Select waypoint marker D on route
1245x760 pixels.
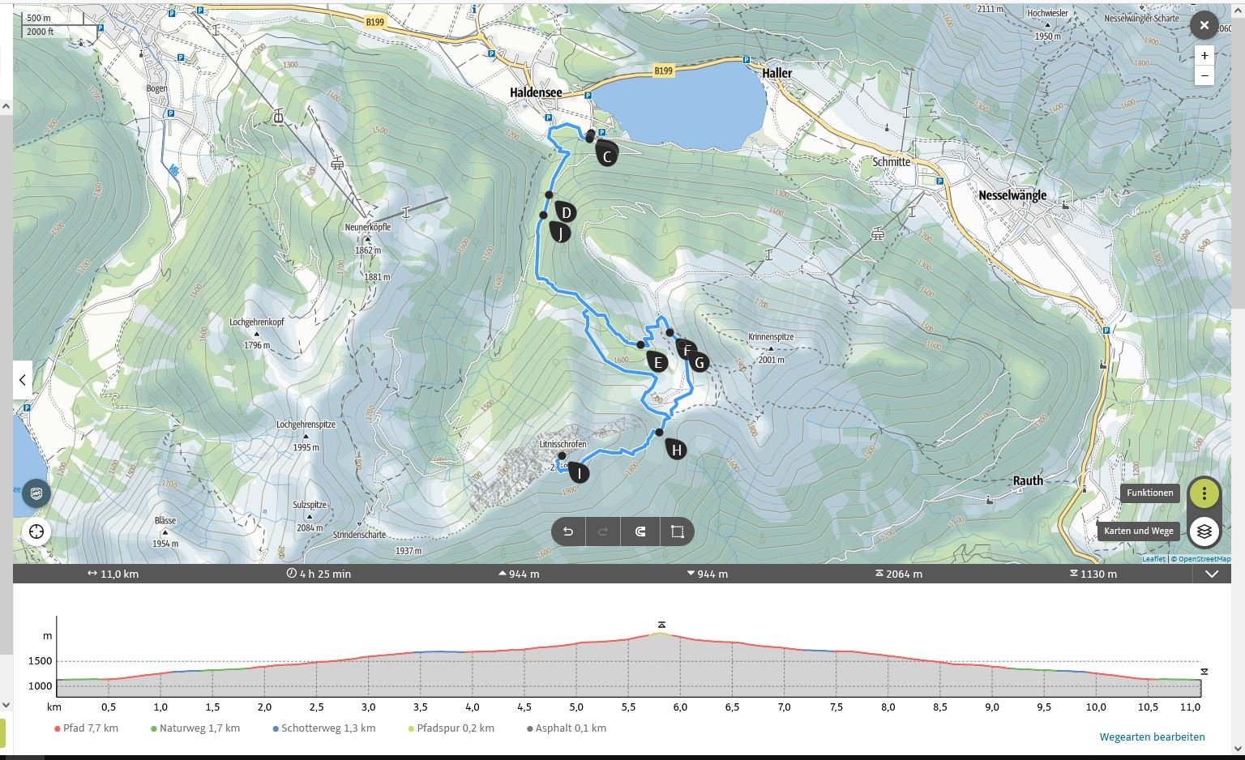point(566,213)
